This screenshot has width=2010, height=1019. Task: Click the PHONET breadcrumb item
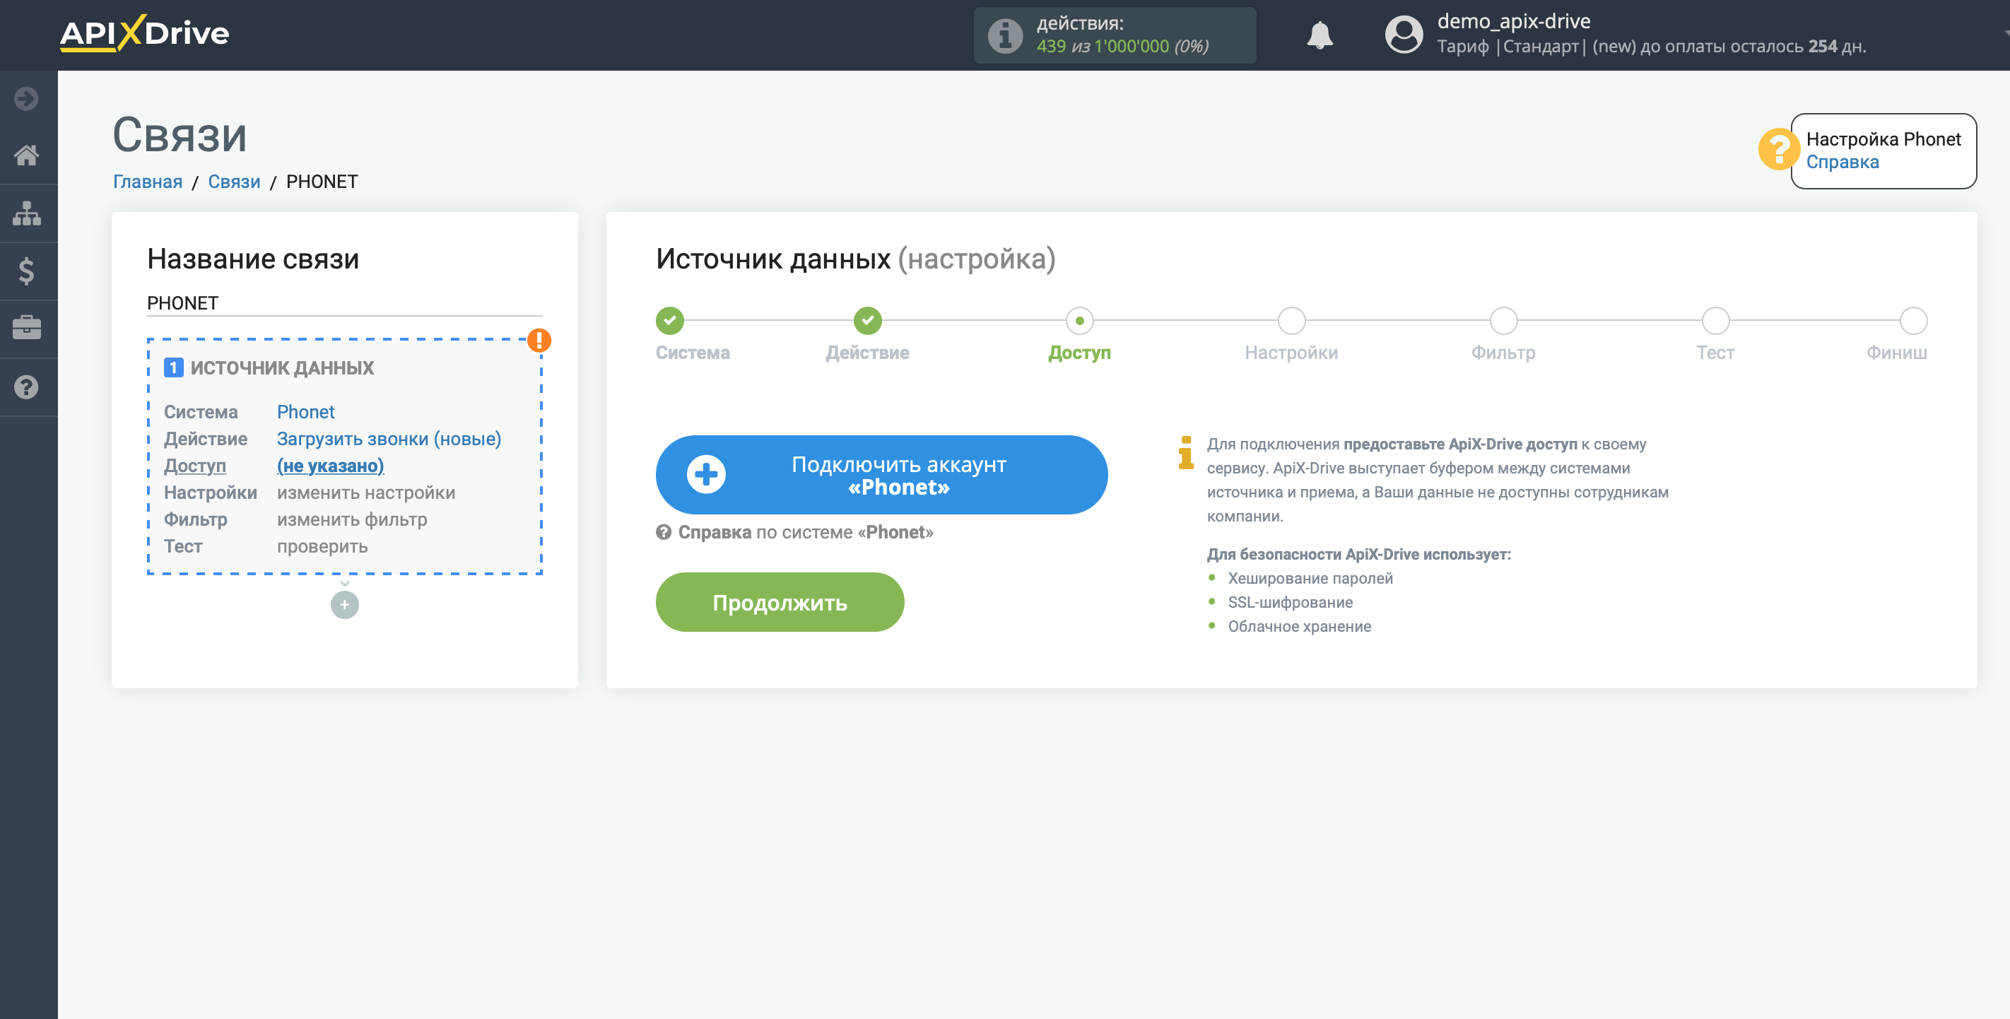(322, 182)
